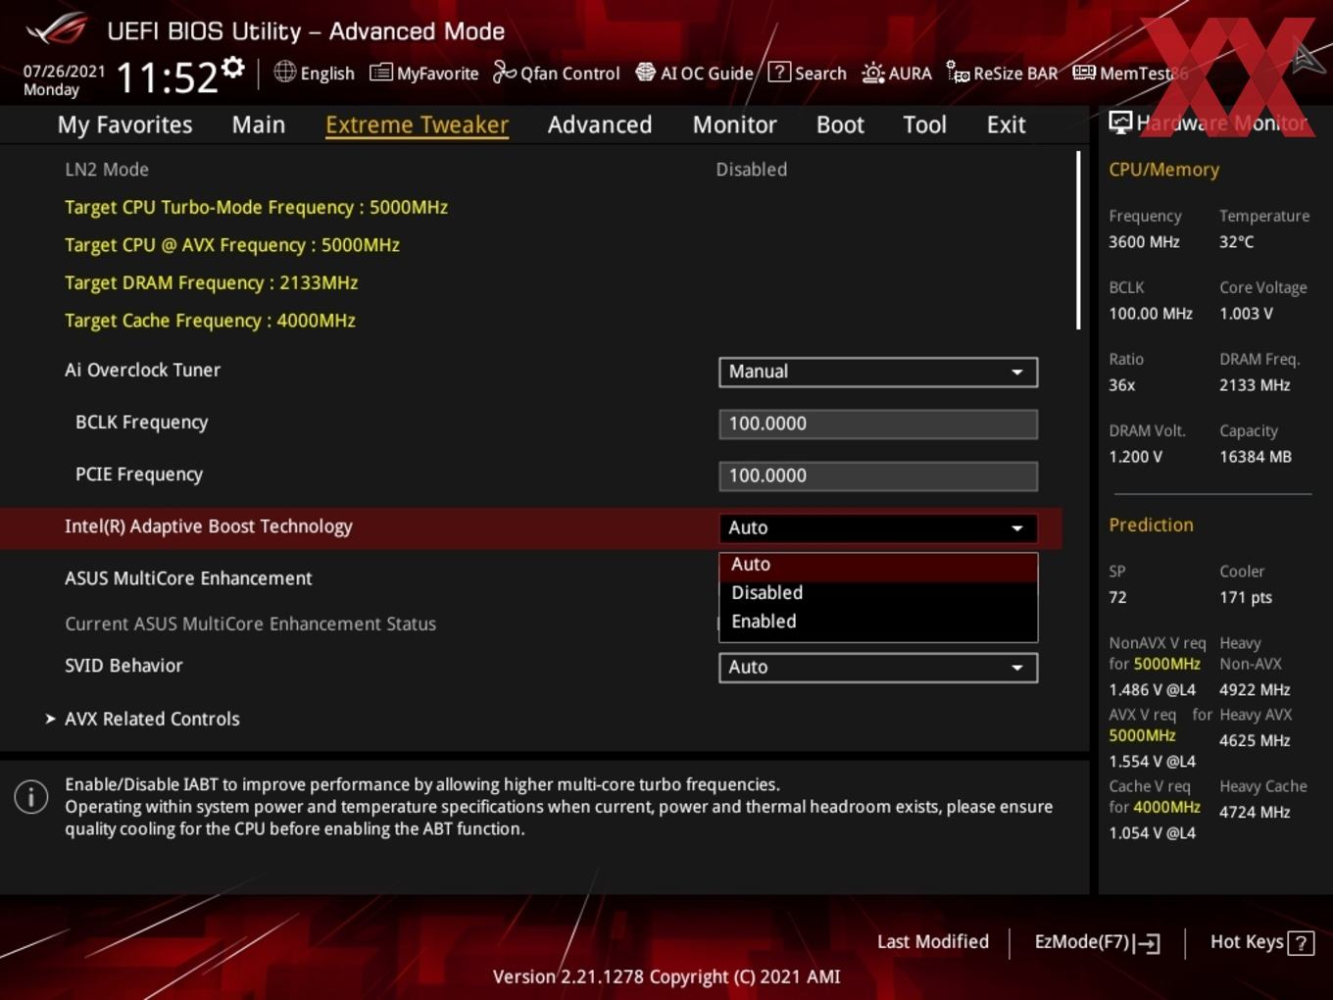Open the AURA lighting icon

point(872,73)
